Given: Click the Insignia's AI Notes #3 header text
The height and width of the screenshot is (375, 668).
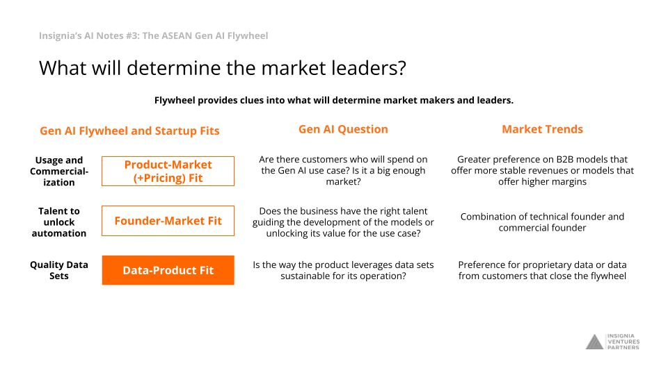Looking at the screenshot, I should [153, 35].
